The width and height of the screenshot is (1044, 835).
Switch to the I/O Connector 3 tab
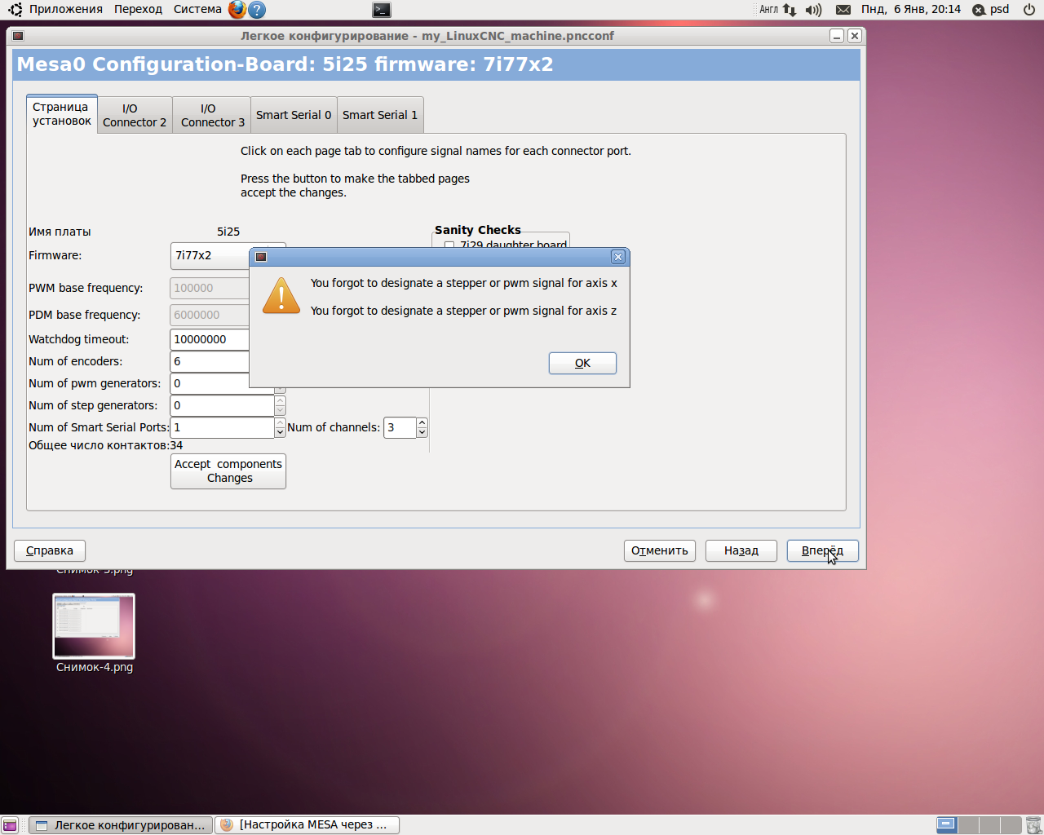click(212, 115)
